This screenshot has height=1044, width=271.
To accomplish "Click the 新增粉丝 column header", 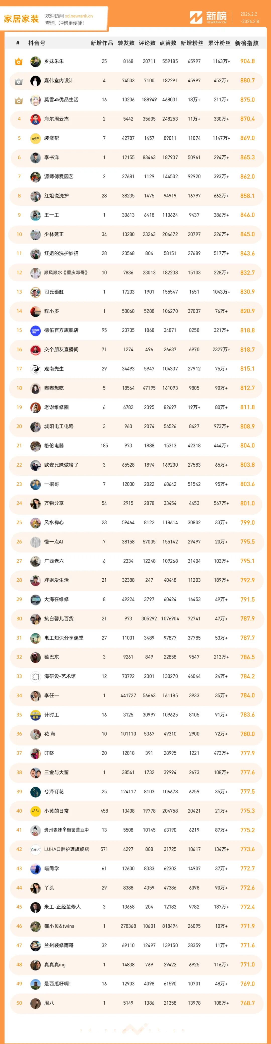I will tap(192, 43).
